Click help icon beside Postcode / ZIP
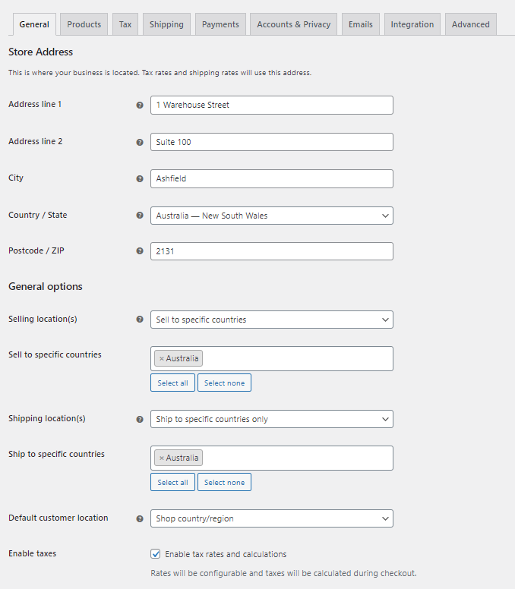This screenshot has height=589, width=515. (x=140, y=251)
